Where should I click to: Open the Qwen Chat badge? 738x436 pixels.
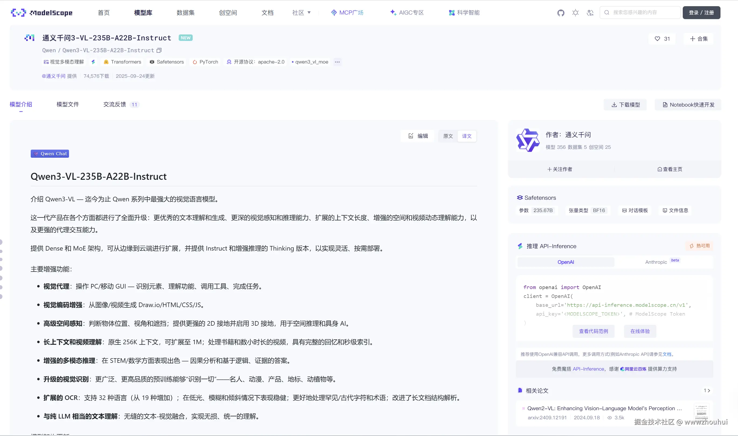[50, 154]
